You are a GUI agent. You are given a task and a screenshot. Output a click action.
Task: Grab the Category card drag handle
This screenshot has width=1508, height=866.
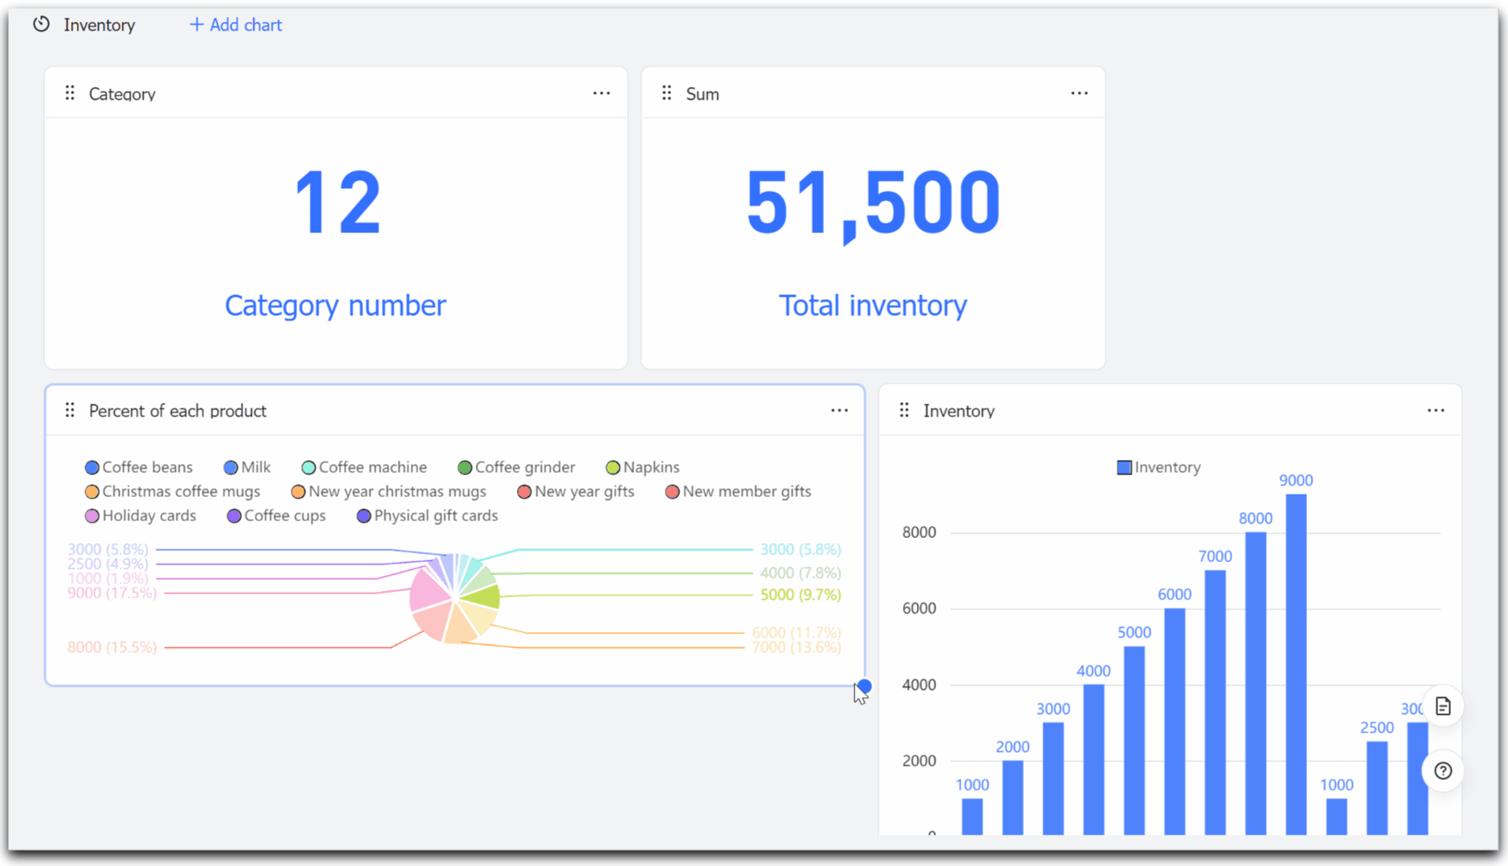[70, 93]
